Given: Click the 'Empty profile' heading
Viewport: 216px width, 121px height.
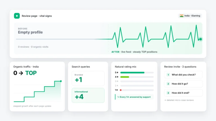Looking at the screenshot, I should pos(30,32).
